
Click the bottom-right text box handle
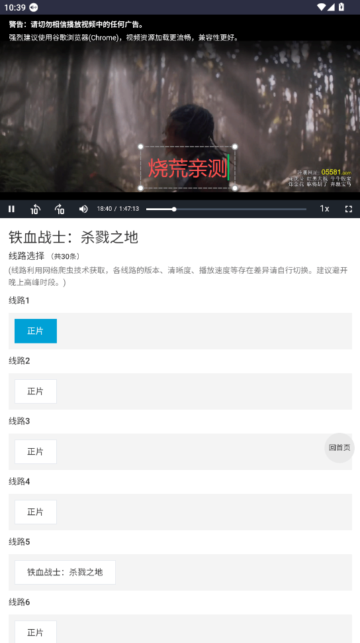[235, 188]
